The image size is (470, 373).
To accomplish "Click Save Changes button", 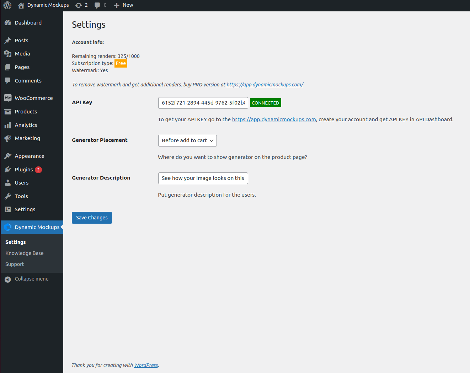I will [x=92, y=218].
